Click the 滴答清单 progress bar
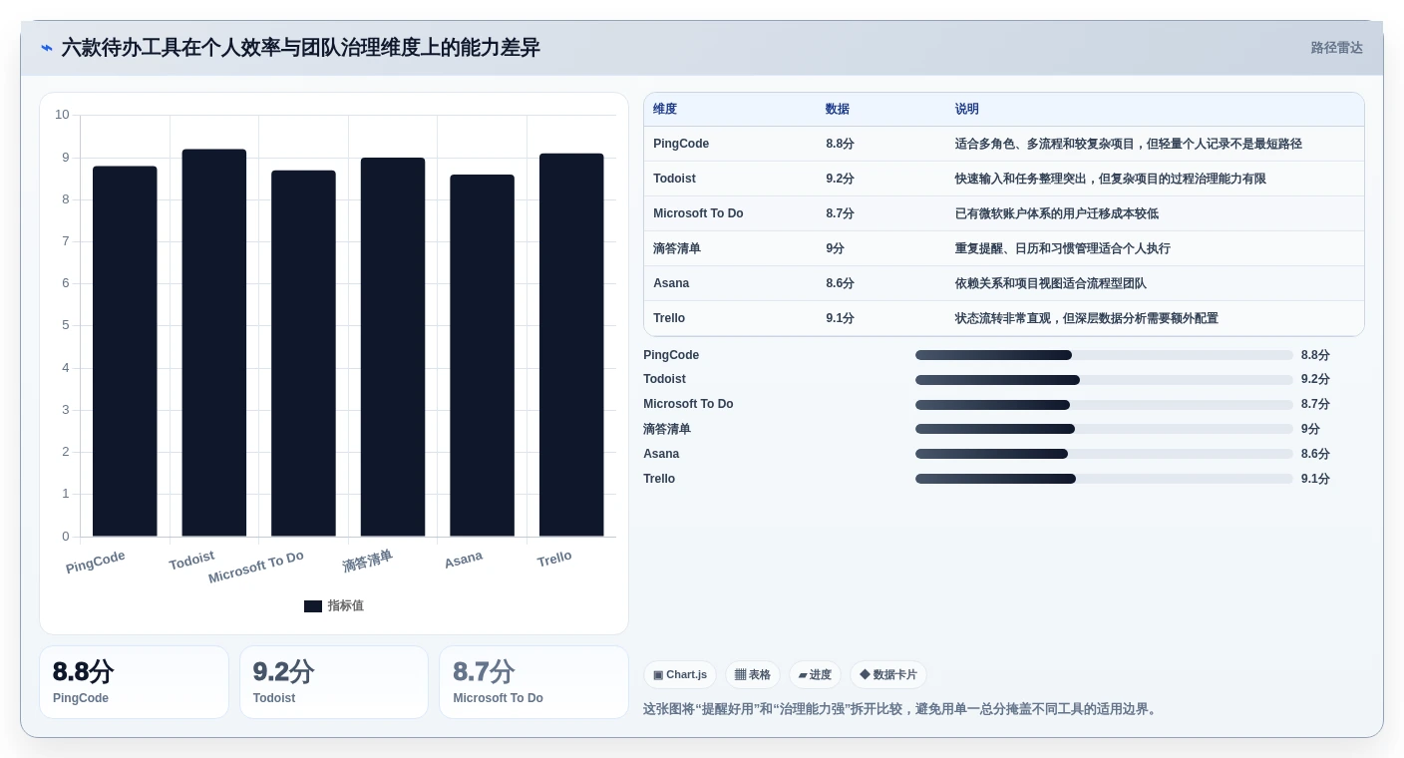This screenshot has height=758, width=1404. click(x=1104, y=429)
